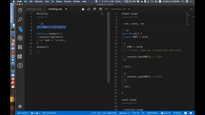Open the Extensions view in activity bar

(x=20, y=47)
